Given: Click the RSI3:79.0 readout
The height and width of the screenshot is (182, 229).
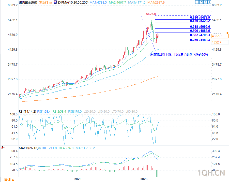Looking at the screenshot, I should tap(75, 112).
